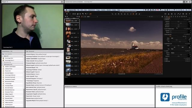The image size is (192, 108).
Task: Click the Wi-Fi icon in the menu bar
Action: click(x=174, y=10)
